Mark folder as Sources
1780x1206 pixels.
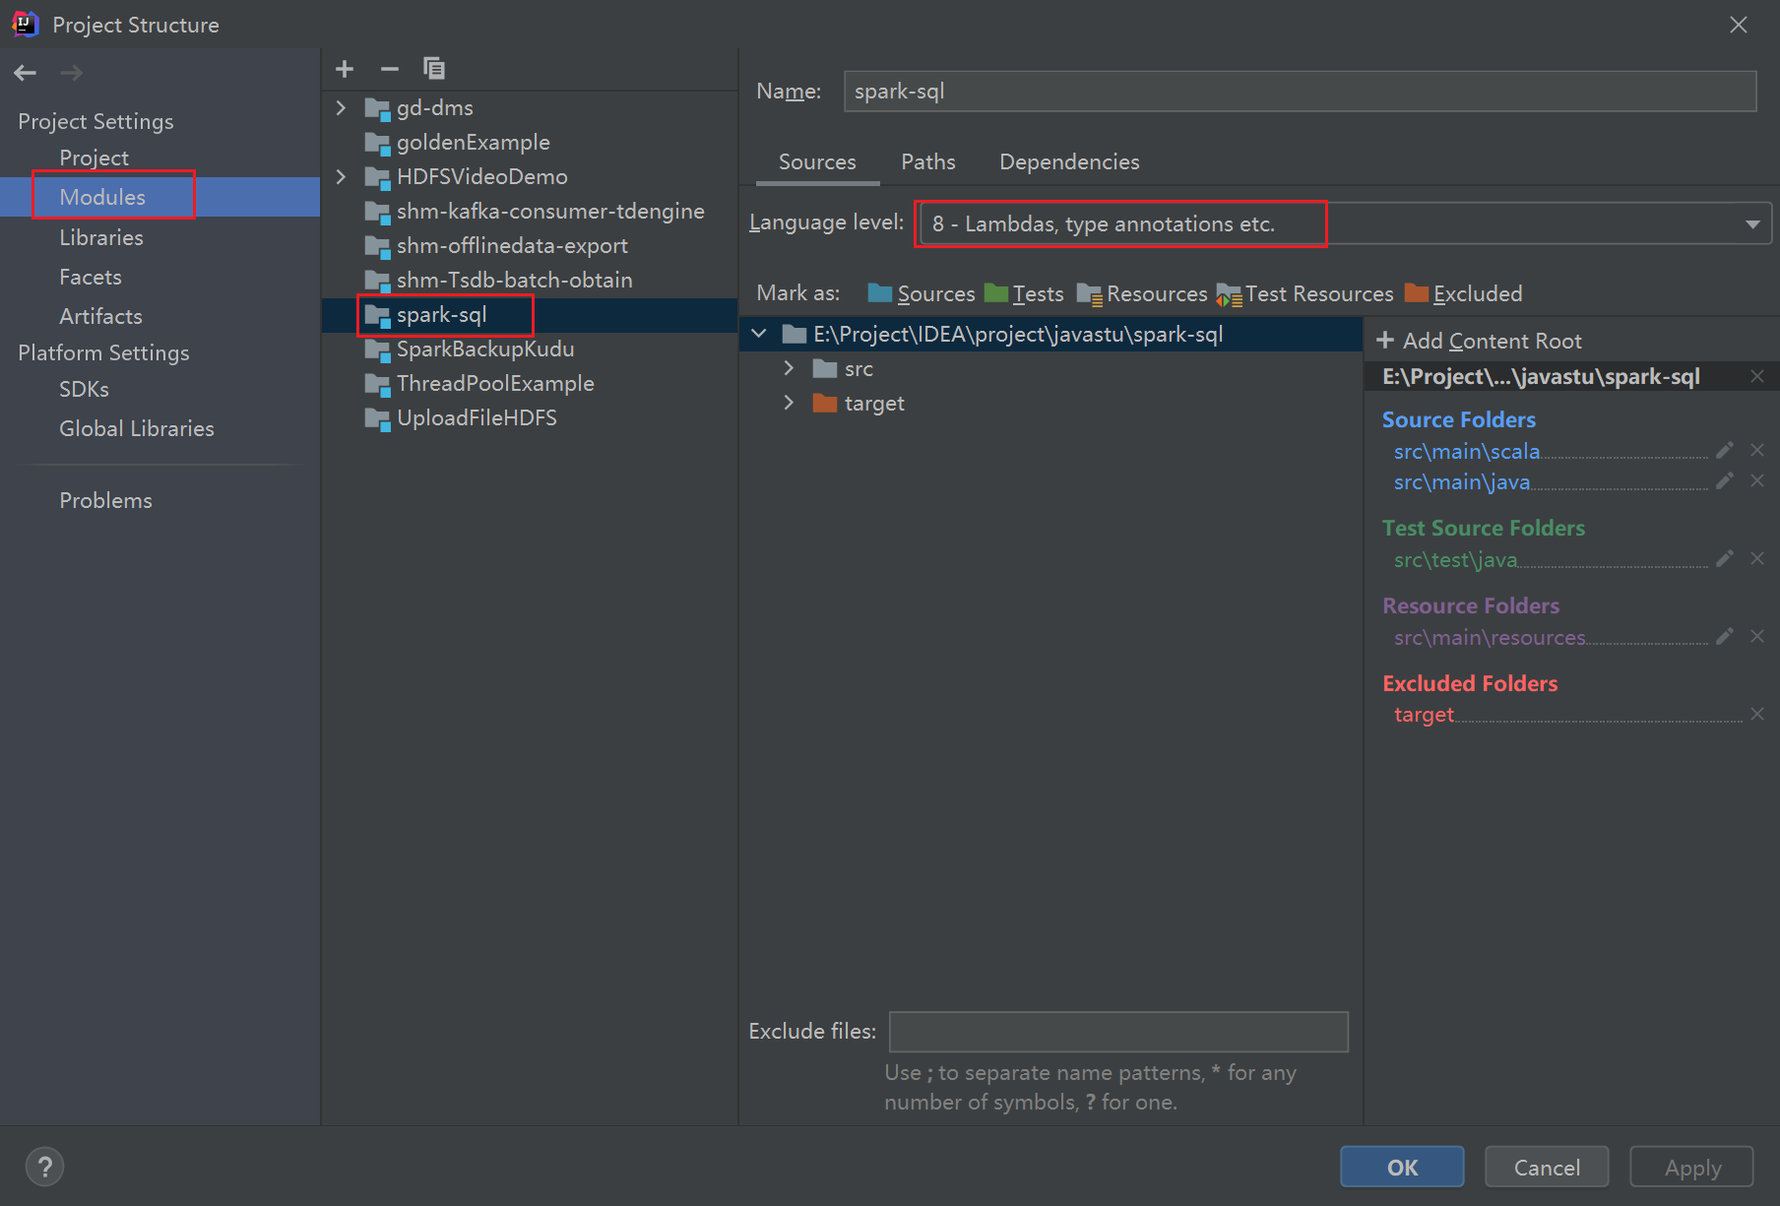(x=922, y=294)
